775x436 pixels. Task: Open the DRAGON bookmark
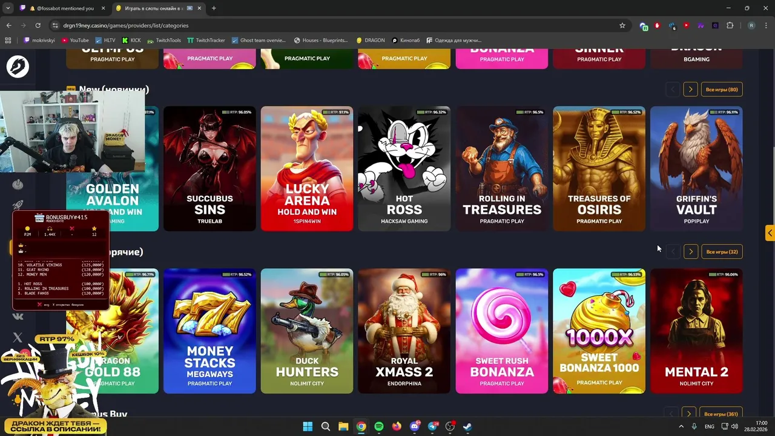[x=371, y=41]
